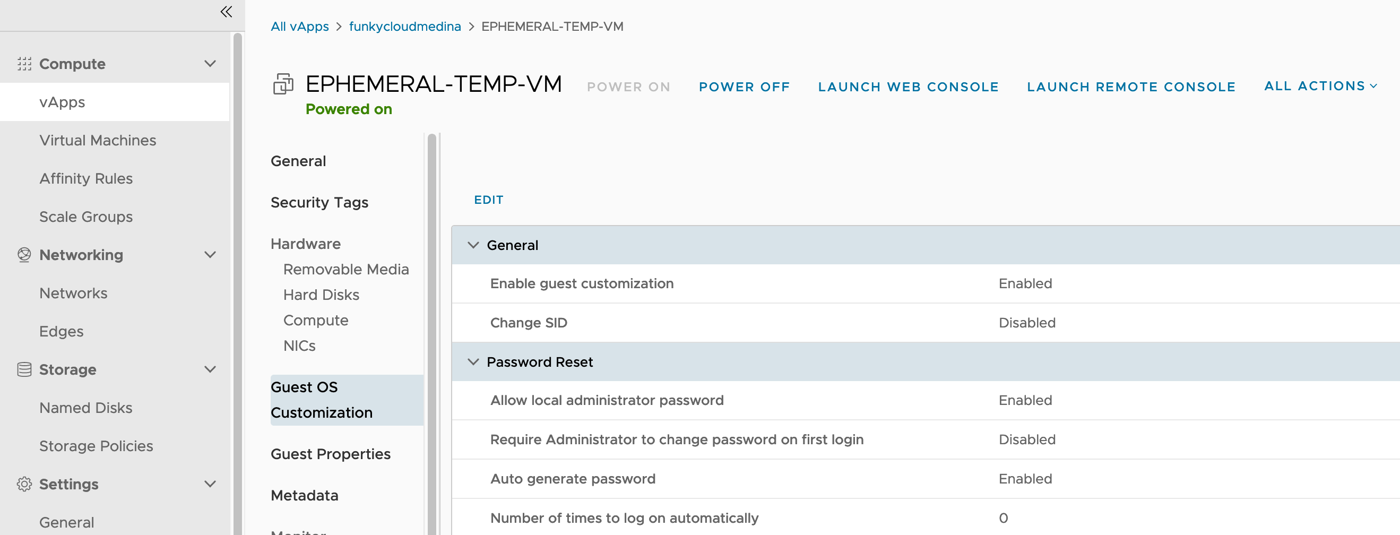Click Launch Web Console
This screenshot has width=1400, height=535.
click(909, 87)
